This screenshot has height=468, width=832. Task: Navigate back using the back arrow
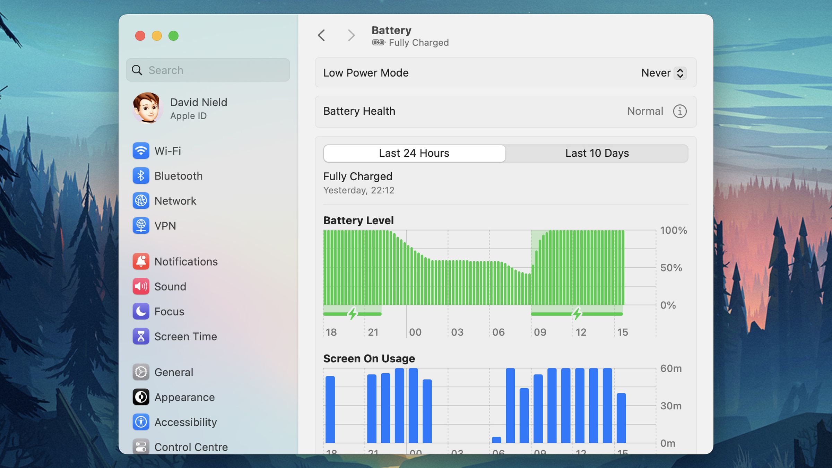point(321,35)
